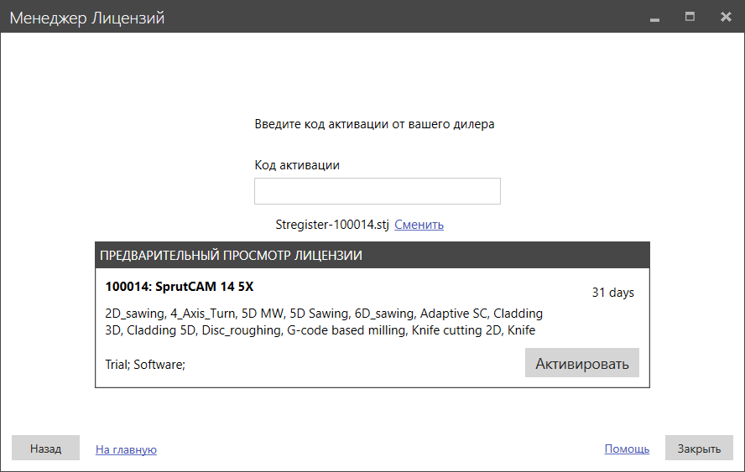This screenshot has height=472, width=745.
Task: Open the На главную link
Action: click(x=126, y=449)
